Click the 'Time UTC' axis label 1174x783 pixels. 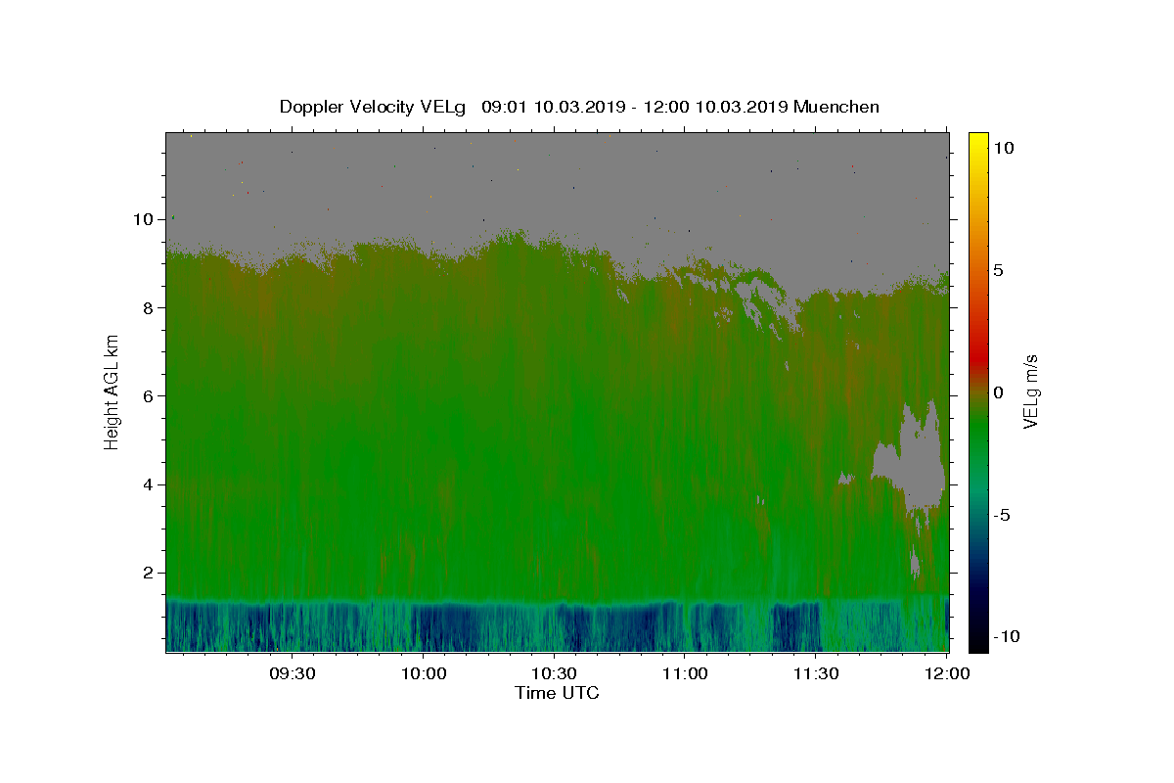click(x=557, y=693)
